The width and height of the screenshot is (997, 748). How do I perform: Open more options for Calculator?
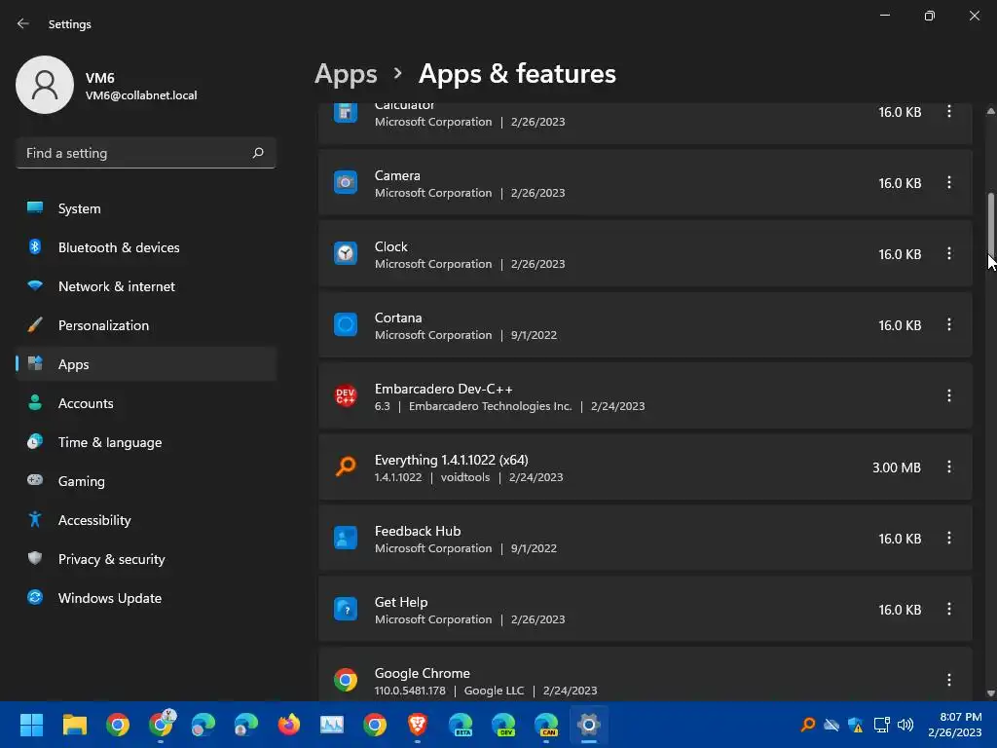(948, 112)
